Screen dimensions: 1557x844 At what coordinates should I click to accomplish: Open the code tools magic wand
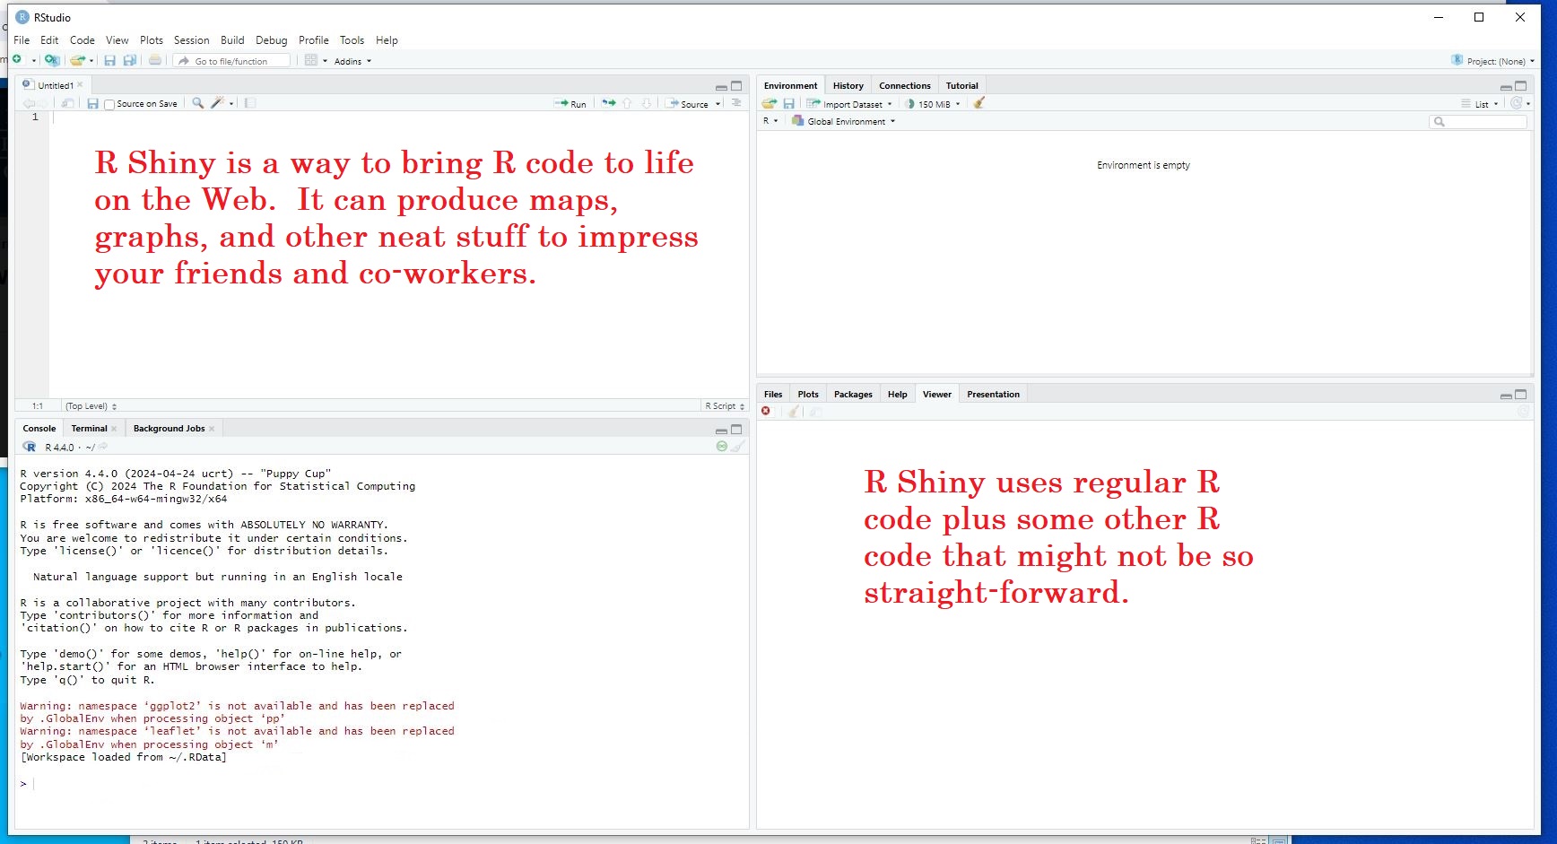(217, 103)
